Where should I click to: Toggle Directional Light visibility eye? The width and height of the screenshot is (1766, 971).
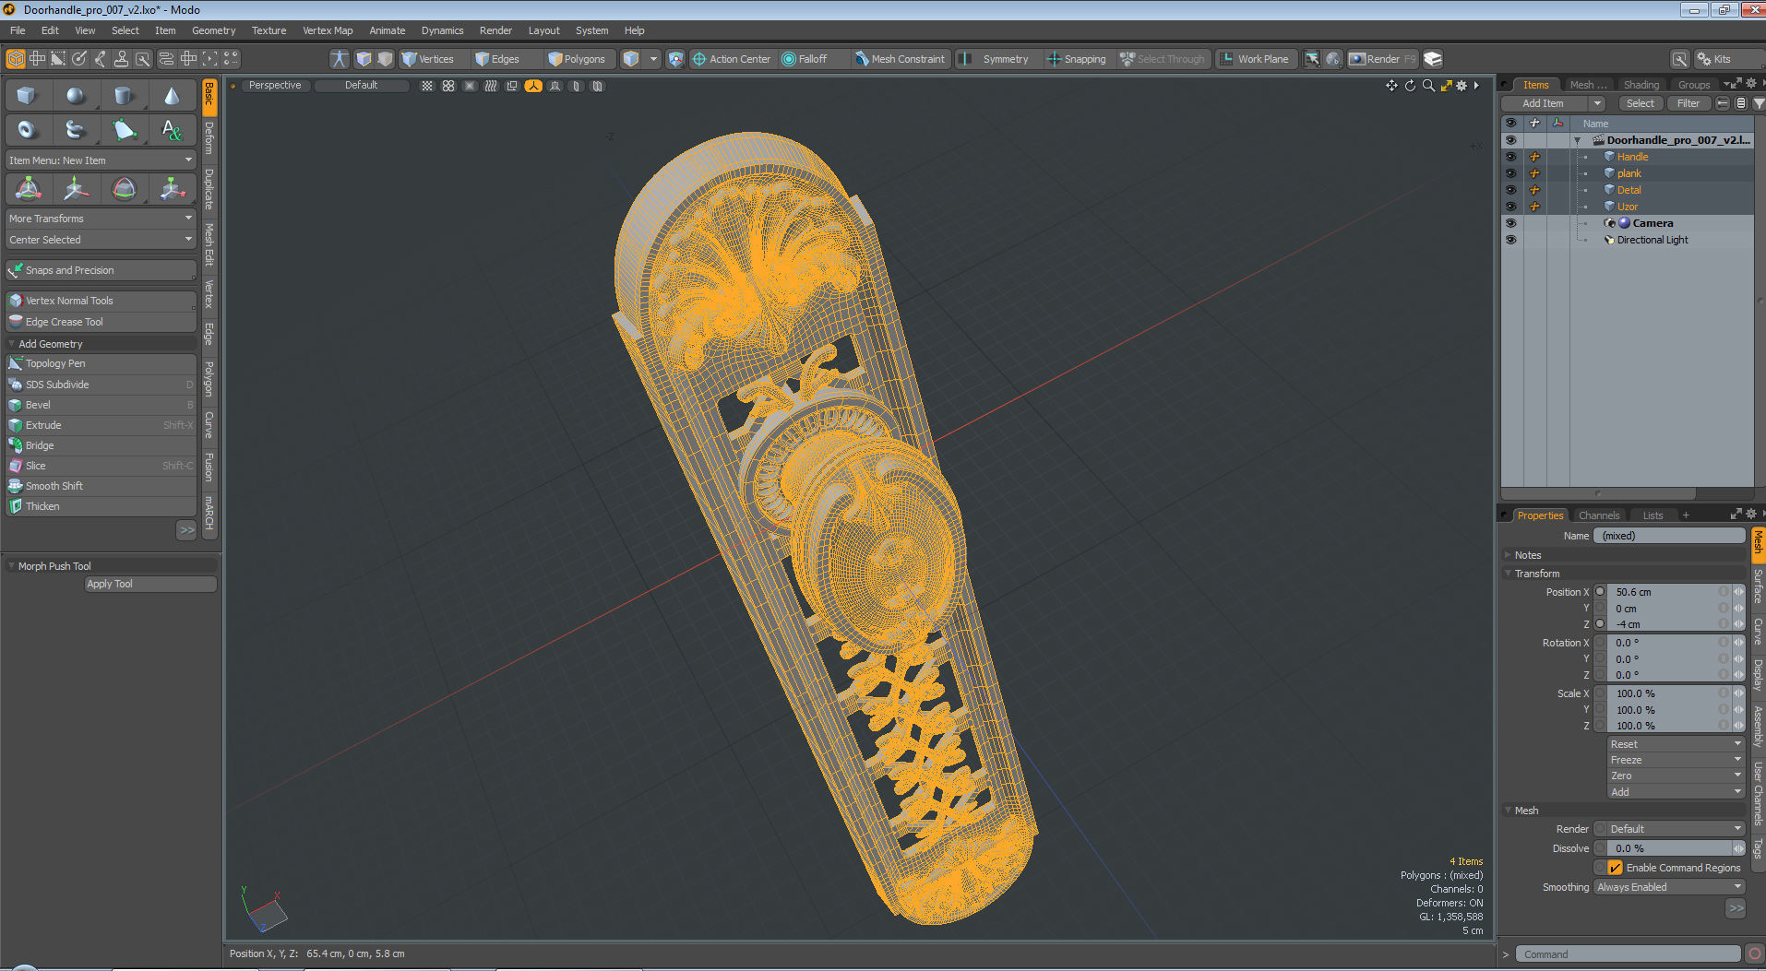[1510, 240]
